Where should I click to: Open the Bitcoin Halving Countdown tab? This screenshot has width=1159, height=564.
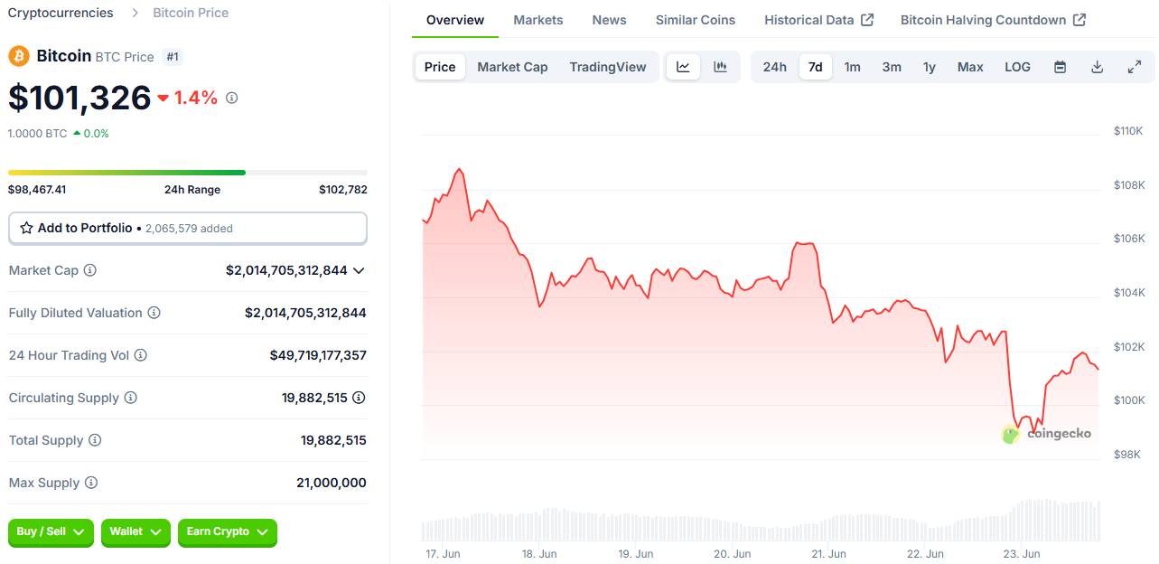click(993, 20)
